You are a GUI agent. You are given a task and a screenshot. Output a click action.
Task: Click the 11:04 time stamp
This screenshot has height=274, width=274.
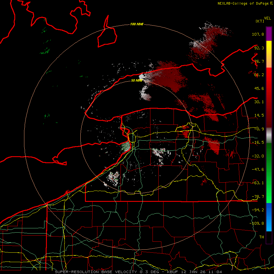tap(215, 272)
